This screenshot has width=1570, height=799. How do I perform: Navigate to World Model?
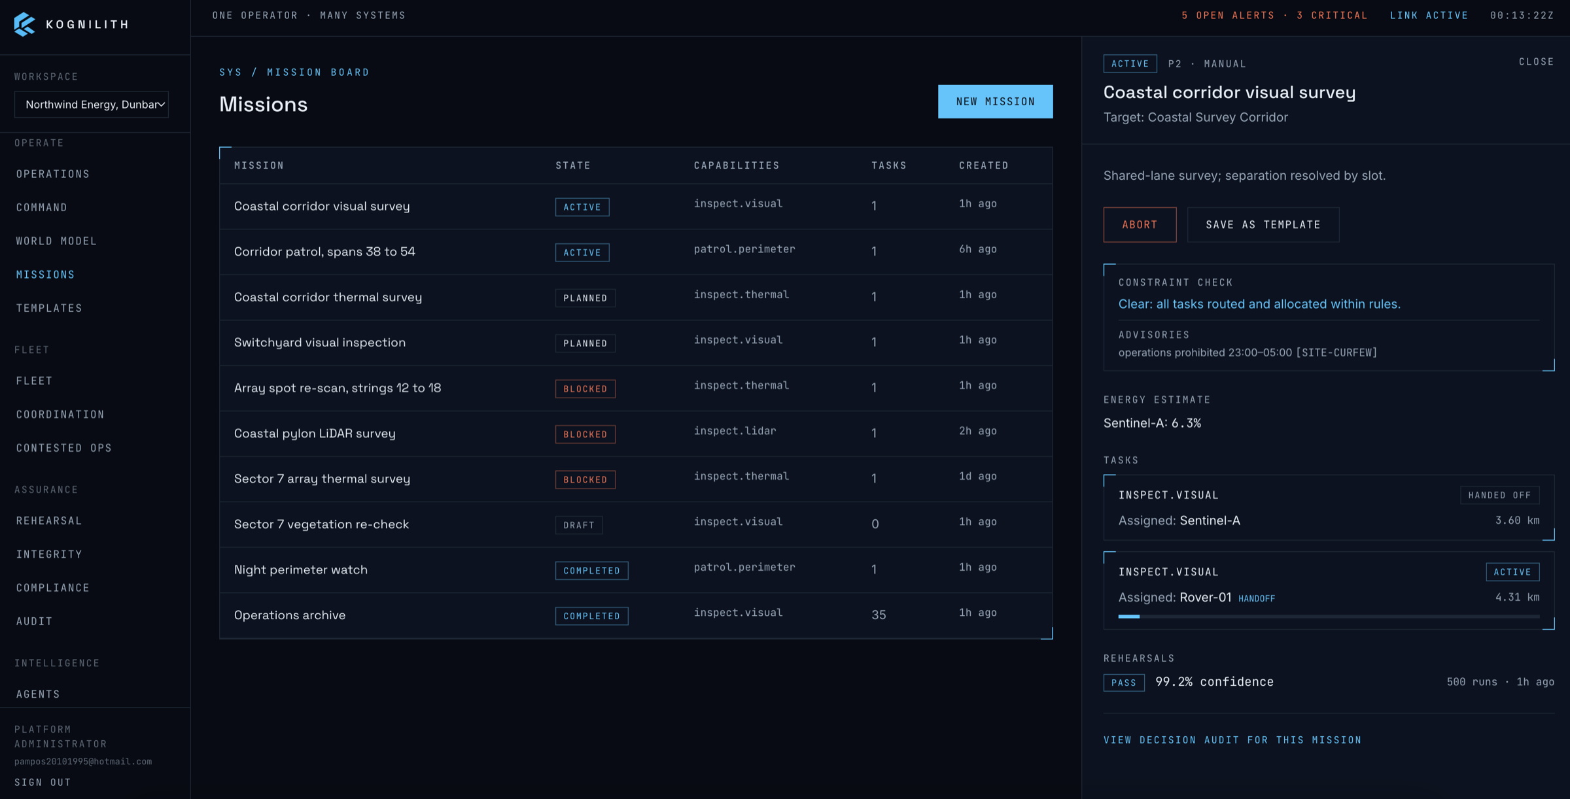pyautogui.click(x=56, y=241)
